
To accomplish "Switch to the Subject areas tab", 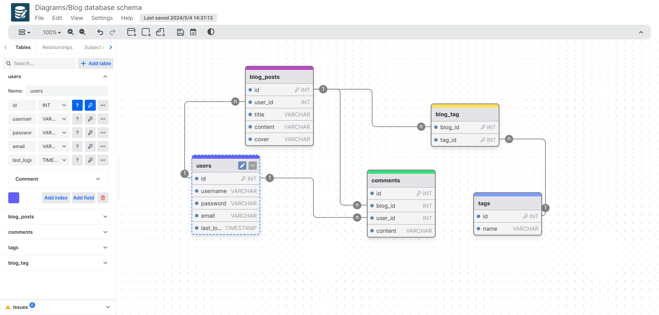I will [x=94, y=47].
